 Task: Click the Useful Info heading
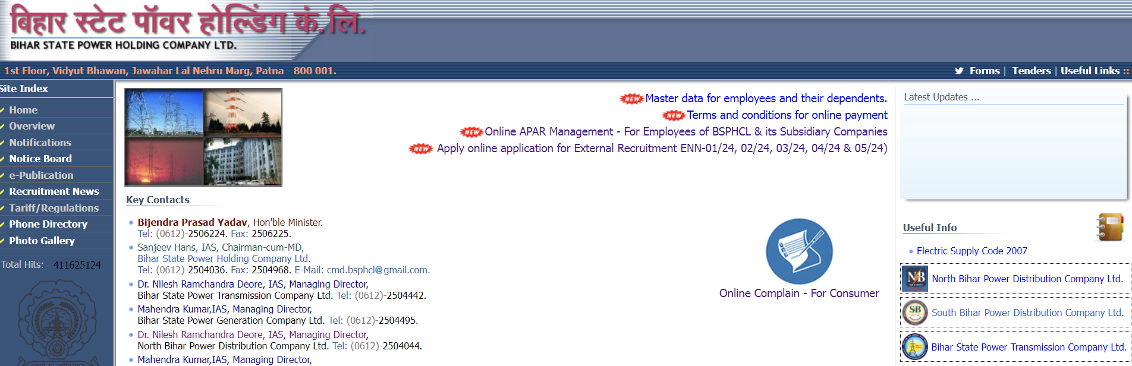click(x=930, y=228)
